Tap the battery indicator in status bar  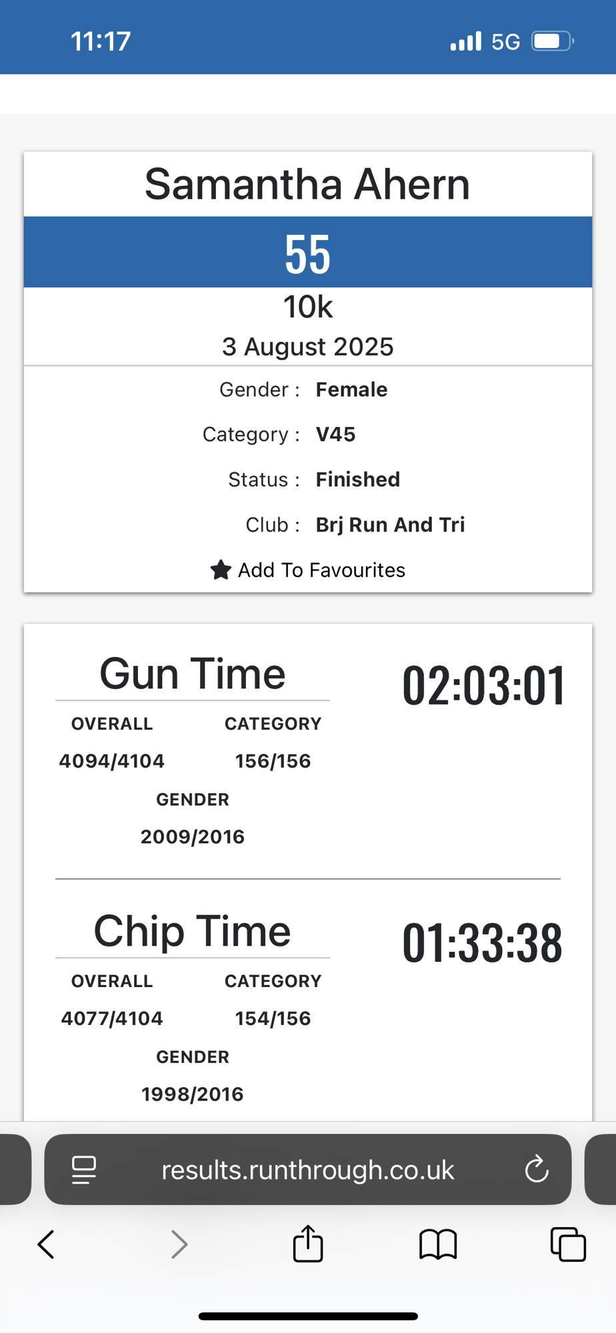[552, 41]
